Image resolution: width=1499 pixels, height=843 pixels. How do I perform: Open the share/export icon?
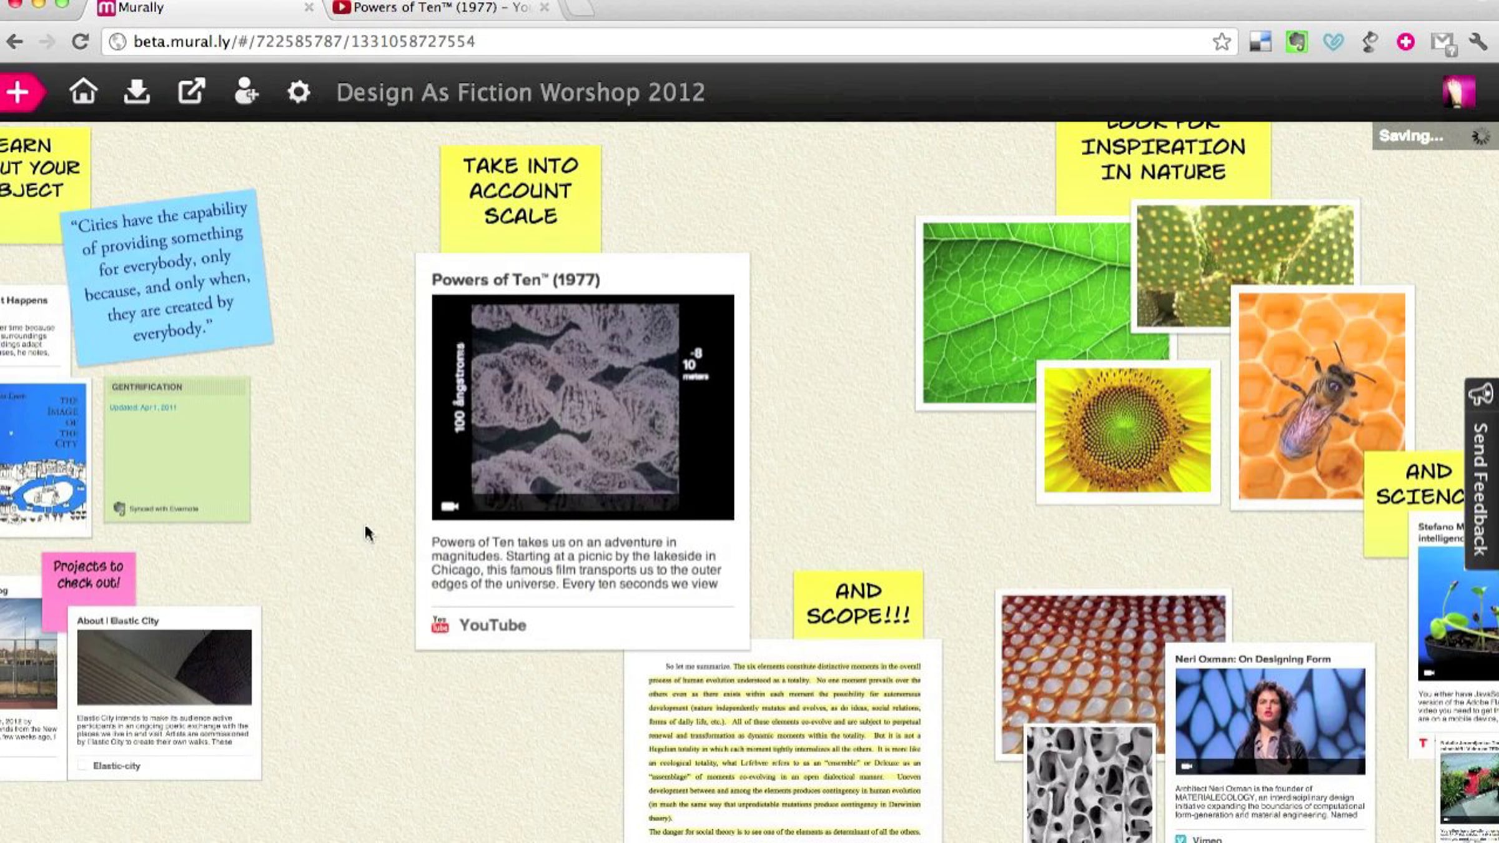pyautogui.click(x=191, y=92)
